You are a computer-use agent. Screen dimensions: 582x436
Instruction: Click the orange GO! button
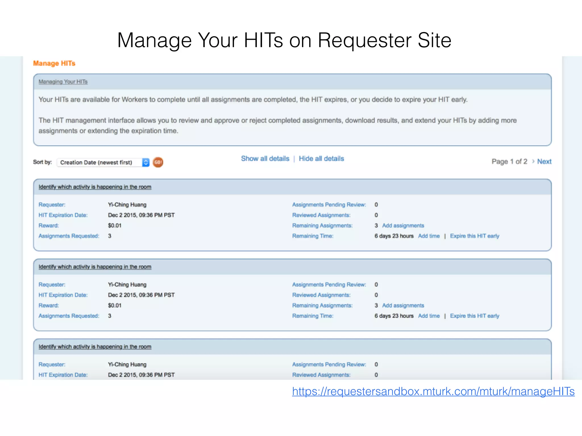pyautogui.click(x=158, y=162)
